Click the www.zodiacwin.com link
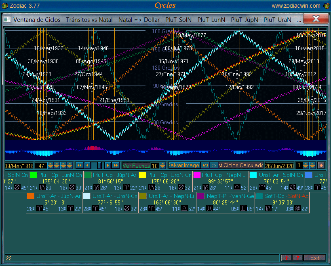The width and height of the screenshot is (331, 266). 296,6
